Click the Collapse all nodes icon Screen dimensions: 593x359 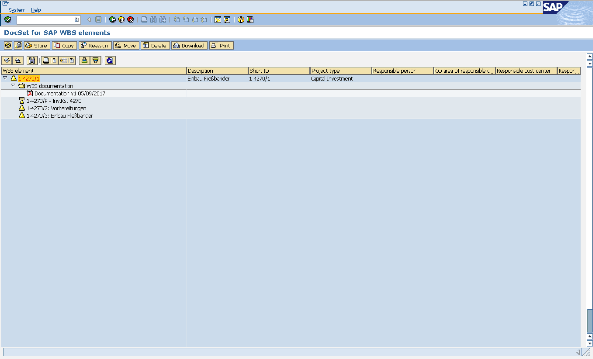[x=18, y=61]
